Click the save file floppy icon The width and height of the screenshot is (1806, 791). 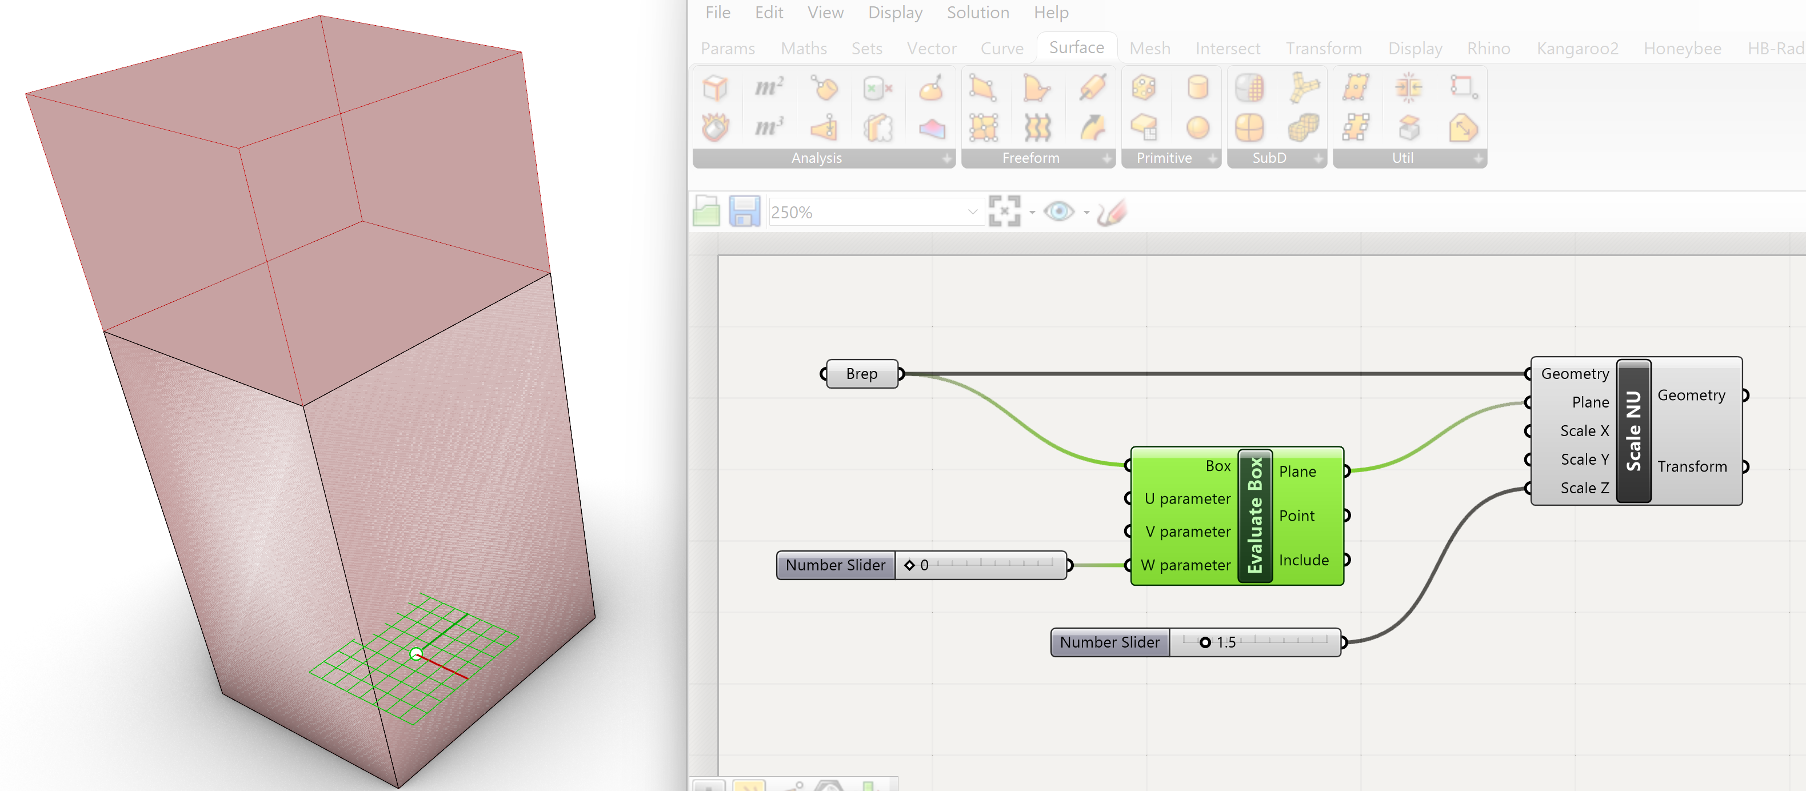[x=745, y=211]
